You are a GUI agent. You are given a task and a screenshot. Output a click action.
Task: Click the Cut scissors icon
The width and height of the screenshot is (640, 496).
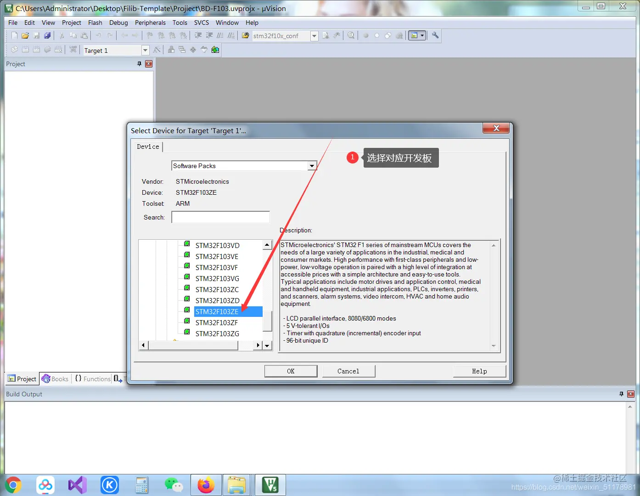62,35
